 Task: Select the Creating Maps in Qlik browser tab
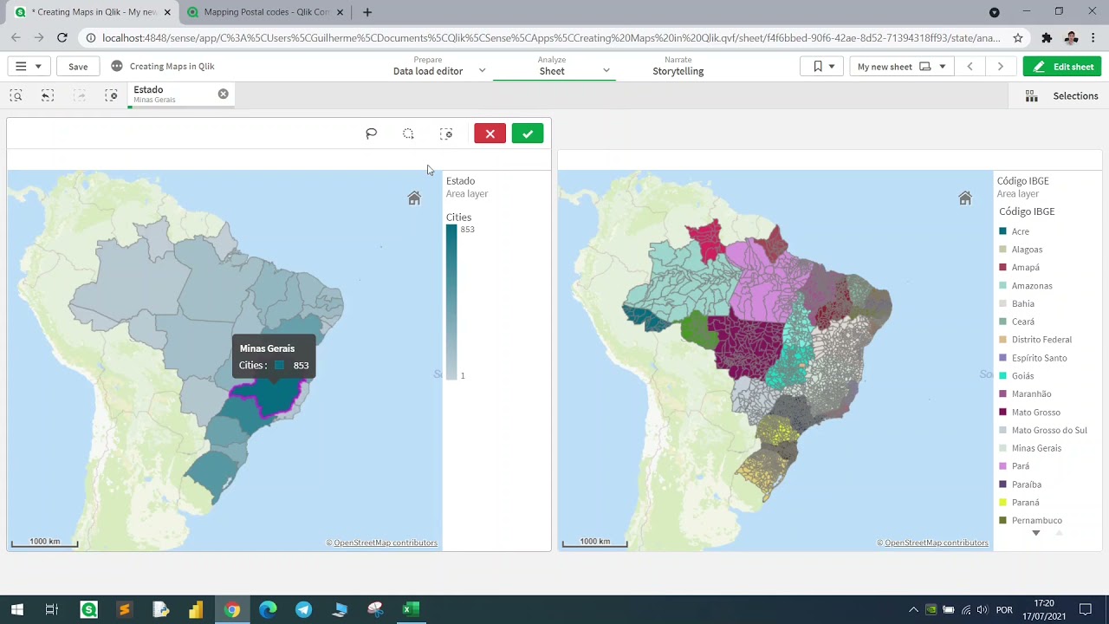pos(93,12)
